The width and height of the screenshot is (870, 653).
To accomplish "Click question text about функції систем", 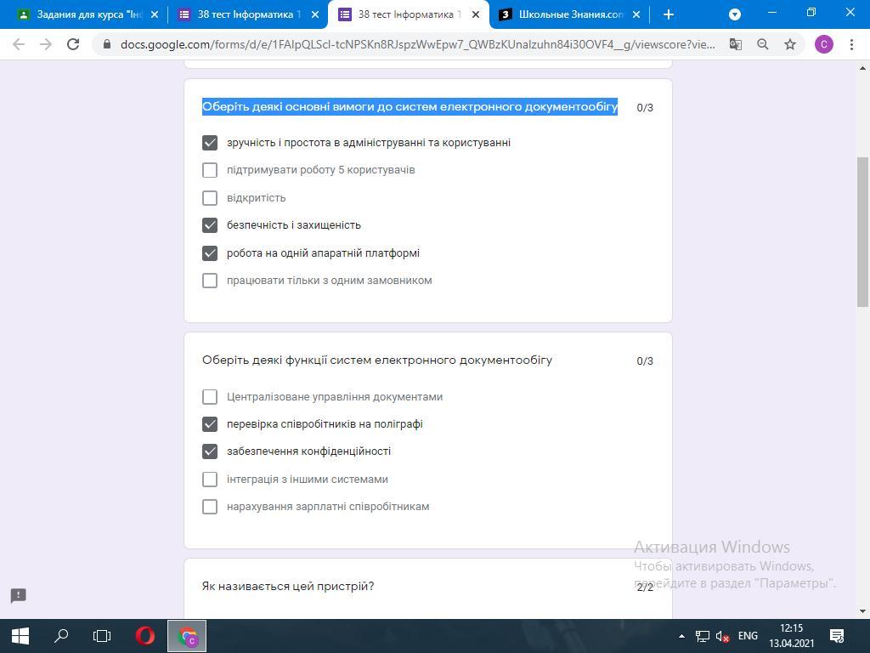I will pyautogui.click(x=376, y=361).
